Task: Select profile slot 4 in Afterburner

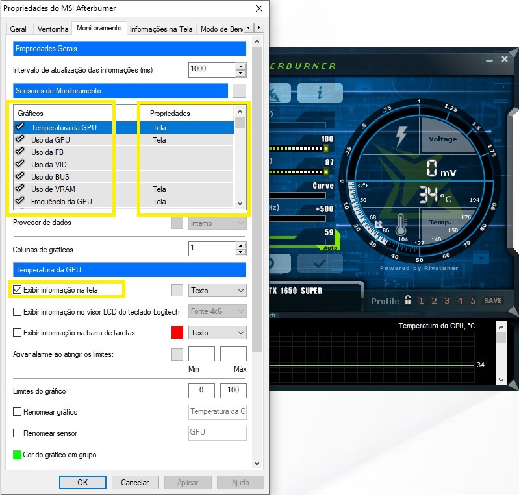Action: 460,300
